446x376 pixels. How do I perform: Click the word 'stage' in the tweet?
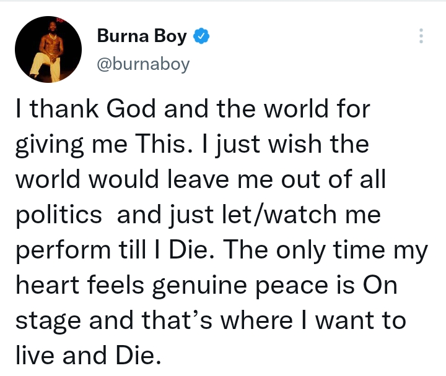click(48, 322)
